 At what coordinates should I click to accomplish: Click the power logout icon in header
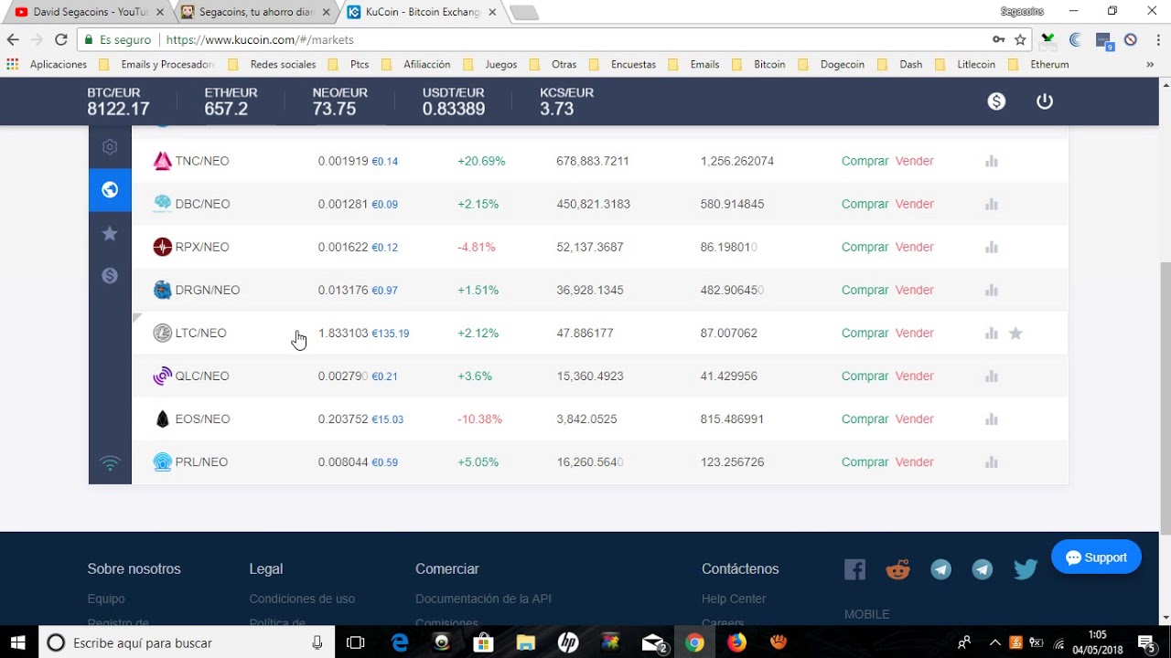(1045, 101)
